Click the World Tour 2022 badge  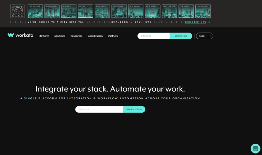pyautogui.click(x=17, y=11)
